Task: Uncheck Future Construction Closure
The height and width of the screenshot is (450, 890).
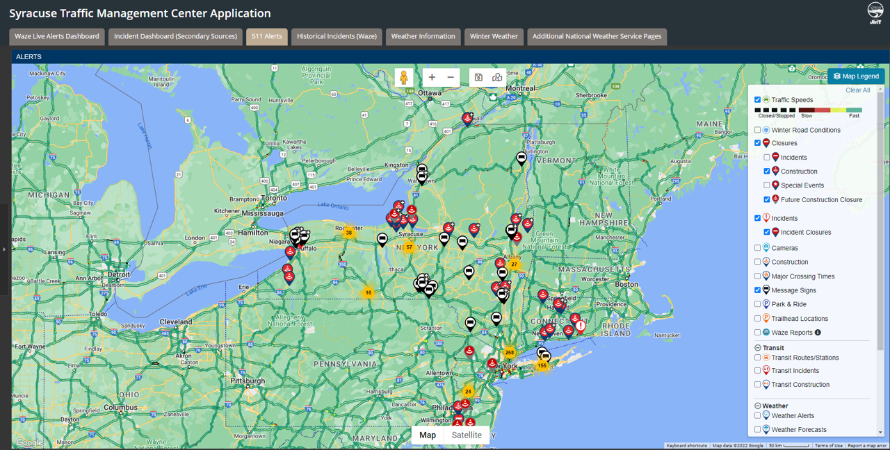Action: (x=768, y=200)
